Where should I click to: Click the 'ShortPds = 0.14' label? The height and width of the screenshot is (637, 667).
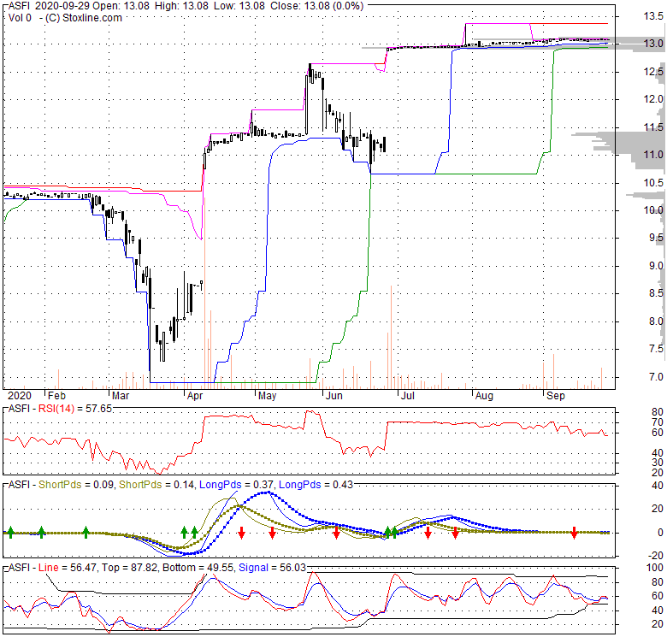156,485
